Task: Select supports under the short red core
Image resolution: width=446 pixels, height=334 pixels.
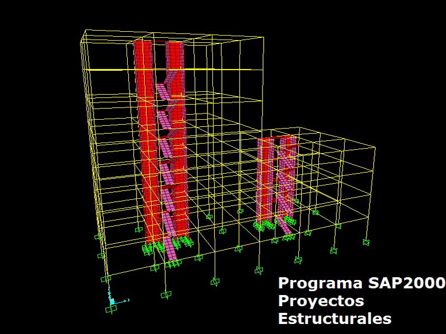Action: pyautogui.click(x=266, y=225)
